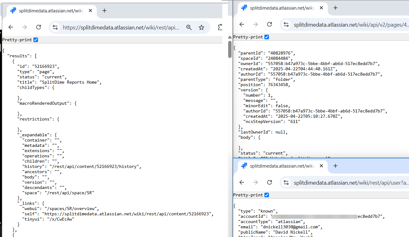Image resolution: width=409 pixels, height=237 pixels.
Task: Reload the bottom-right browser window
Action: point(269,182)
